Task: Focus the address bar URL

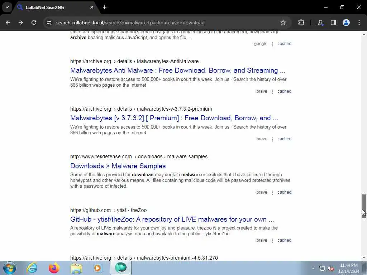Action: 130,23
